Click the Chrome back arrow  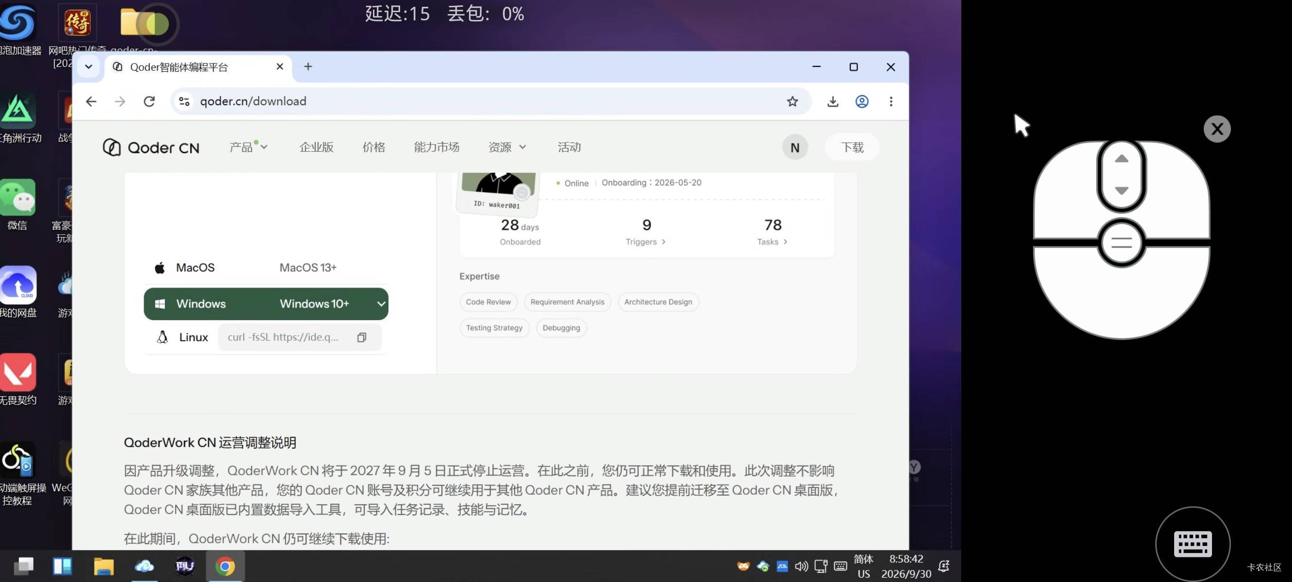point(91,101)
